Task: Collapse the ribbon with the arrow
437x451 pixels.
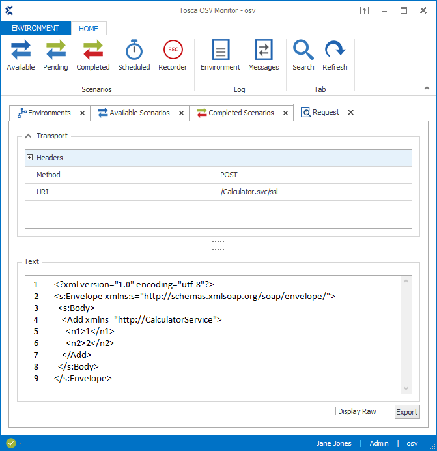Action: click(427, 88)
